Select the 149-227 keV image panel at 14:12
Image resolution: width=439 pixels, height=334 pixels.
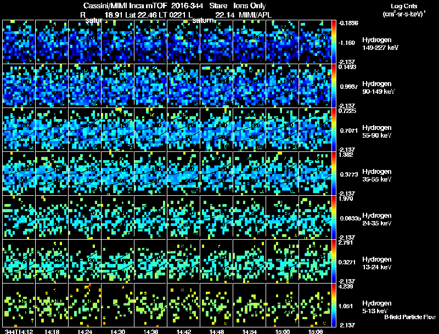pos(19,42)
